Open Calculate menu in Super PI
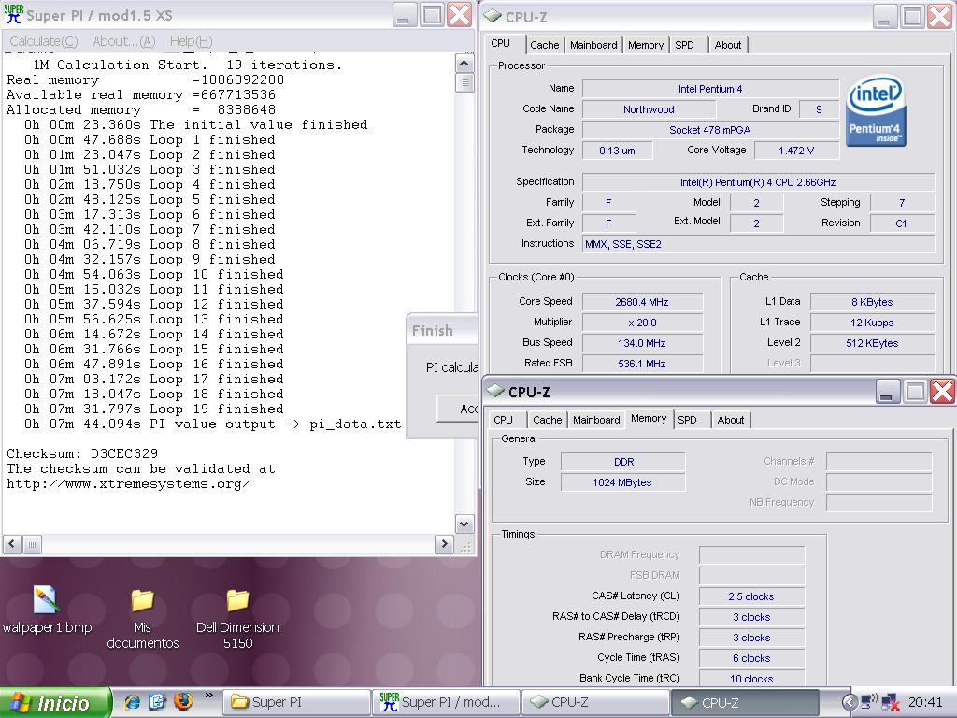The height and width of the screenshot is (718, 957). [43, 41]
